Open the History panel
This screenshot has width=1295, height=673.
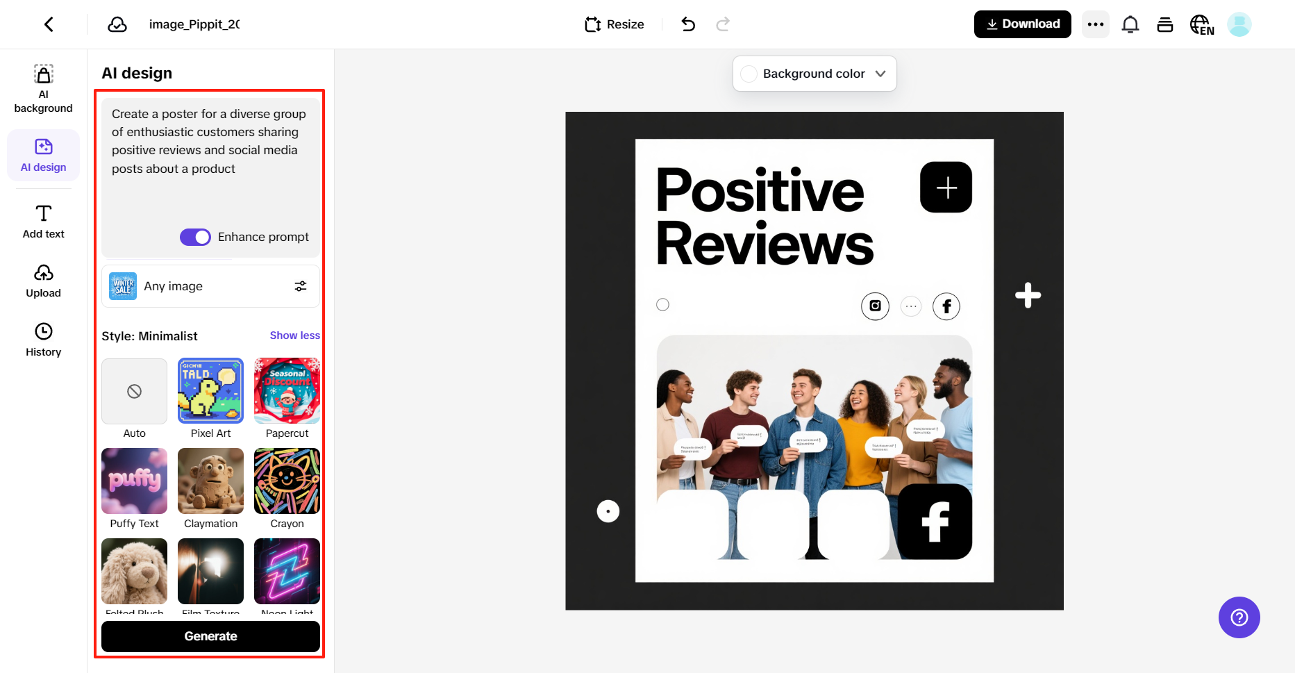[44, 340]
